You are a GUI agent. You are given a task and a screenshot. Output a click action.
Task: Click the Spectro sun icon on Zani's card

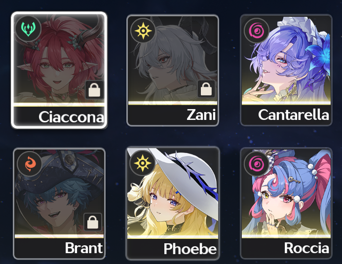(x=143, y=31)
